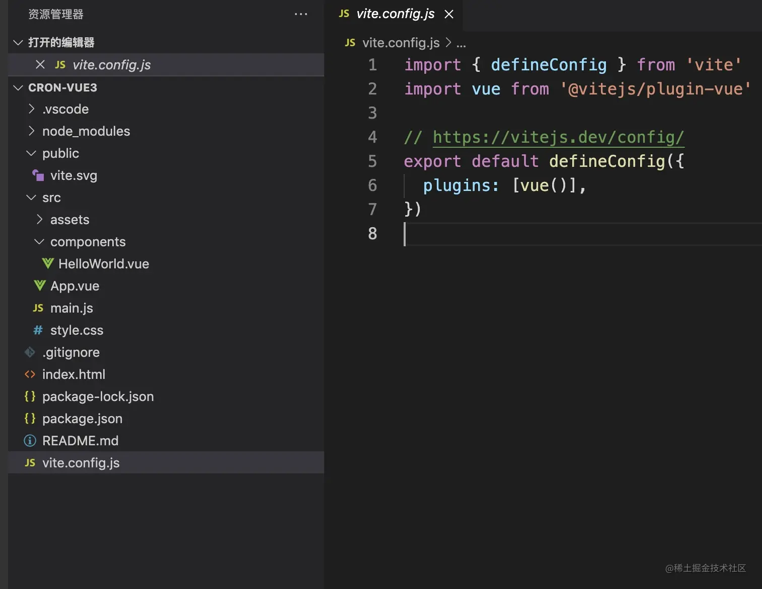Click the JS icon beside vite.config.js in tree
The width and height of the screenshot is (762, 589).
pyautogui.click(x=30, y=463)
